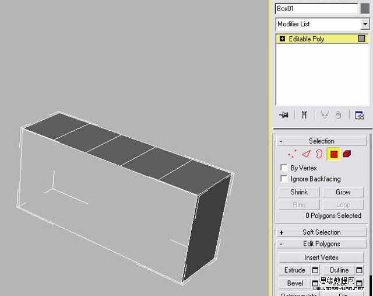The height and width of the screenshot is (296, 373).
Task: Select Element sub-object level icon
Action: (x=347, y=154)
